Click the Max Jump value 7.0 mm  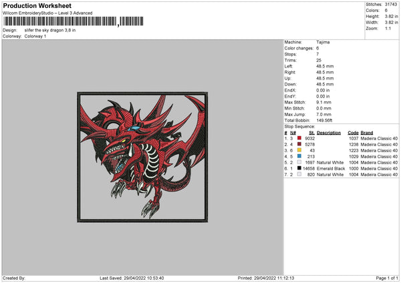tap(323, 114)
